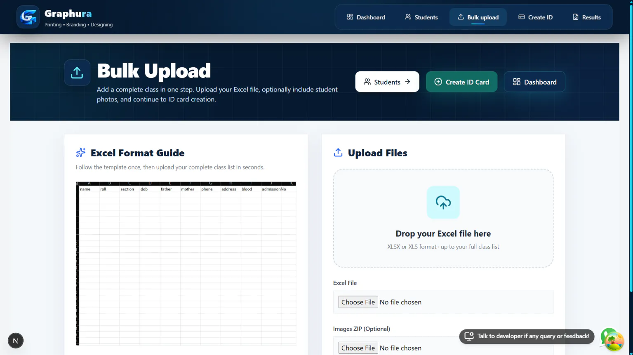Click the Next.js N dev indicator

click(x=16, y=341)
